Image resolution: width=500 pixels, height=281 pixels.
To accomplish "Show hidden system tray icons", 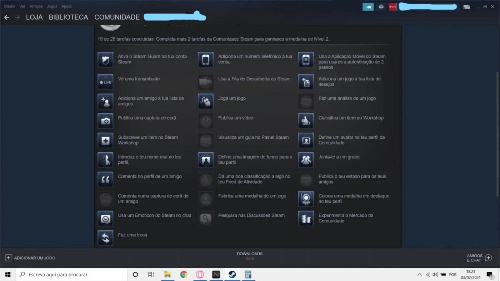I will click(x=420, y=275).
